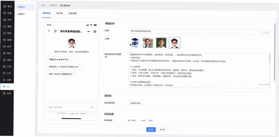Select 关闭 radio for 联网搜索
This screenshot has height=137, width=279.
[139, 121]
